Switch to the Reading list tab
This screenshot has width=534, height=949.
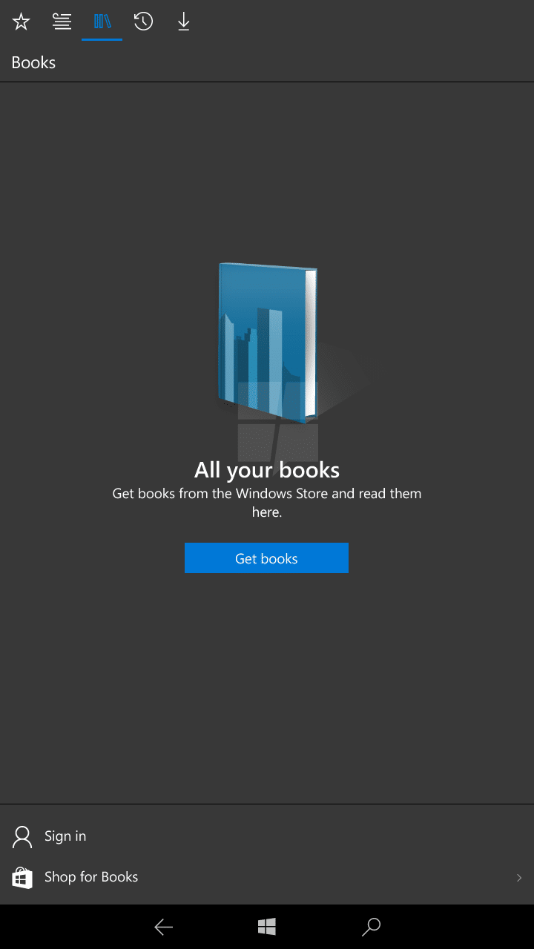click(x=62, y=22)
